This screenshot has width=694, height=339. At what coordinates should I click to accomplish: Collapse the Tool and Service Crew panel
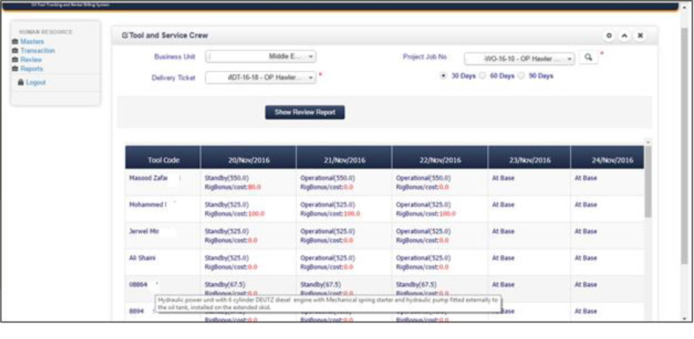click(x=625, y=35)
